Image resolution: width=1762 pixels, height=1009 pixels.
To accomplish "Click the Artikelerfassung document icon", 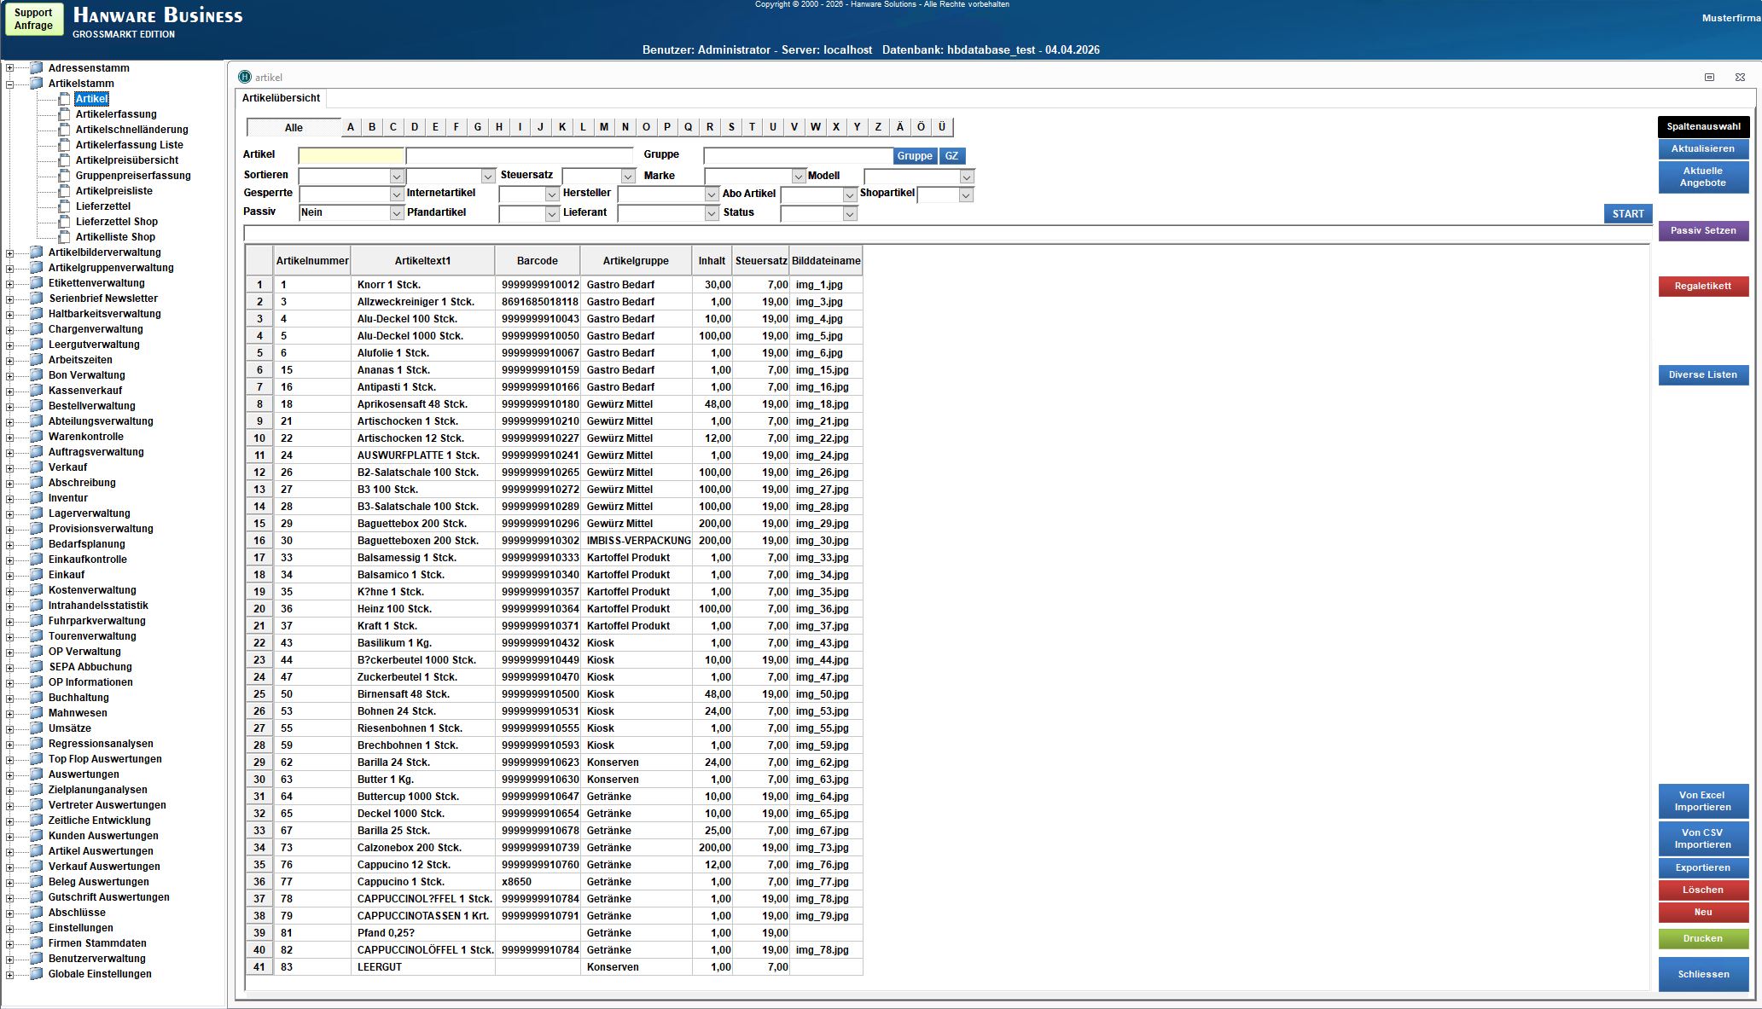I will click(x=64, y=114).
